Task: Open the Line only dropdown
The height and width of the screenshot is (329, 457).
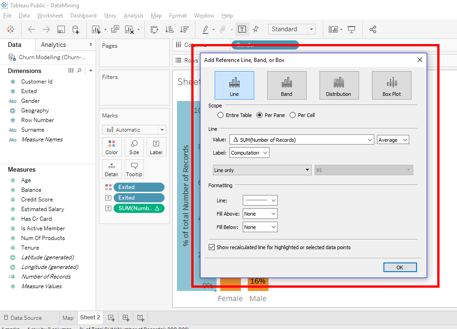Action: pyautogui.click(x=262, y=170)
